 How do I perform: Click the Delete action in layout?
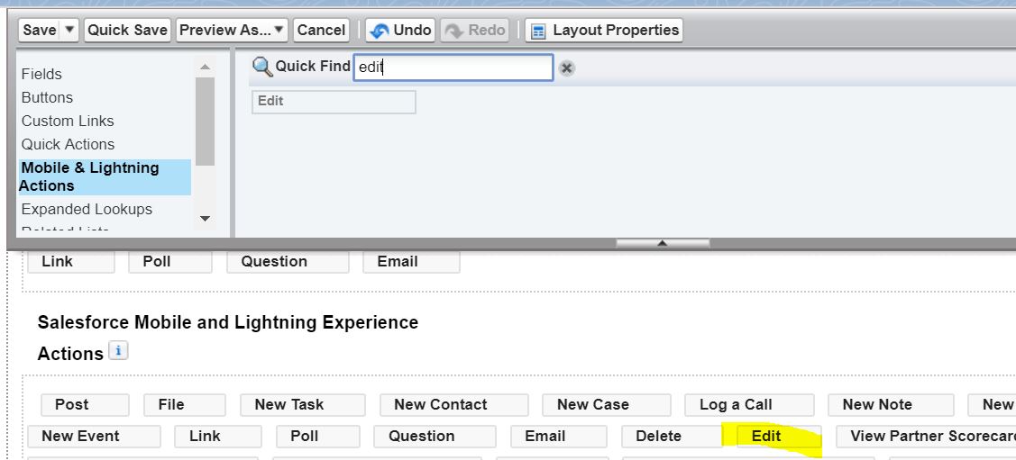(658, 437)
